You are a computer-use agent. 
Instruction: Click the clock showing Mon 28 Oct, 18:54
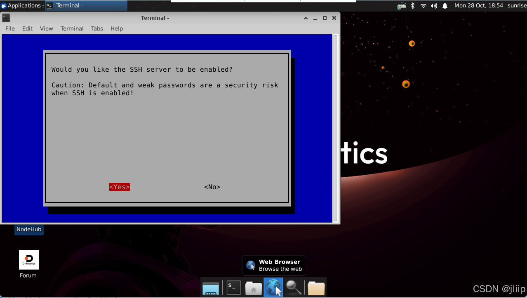pyautogui.click(x=479, y=5)
